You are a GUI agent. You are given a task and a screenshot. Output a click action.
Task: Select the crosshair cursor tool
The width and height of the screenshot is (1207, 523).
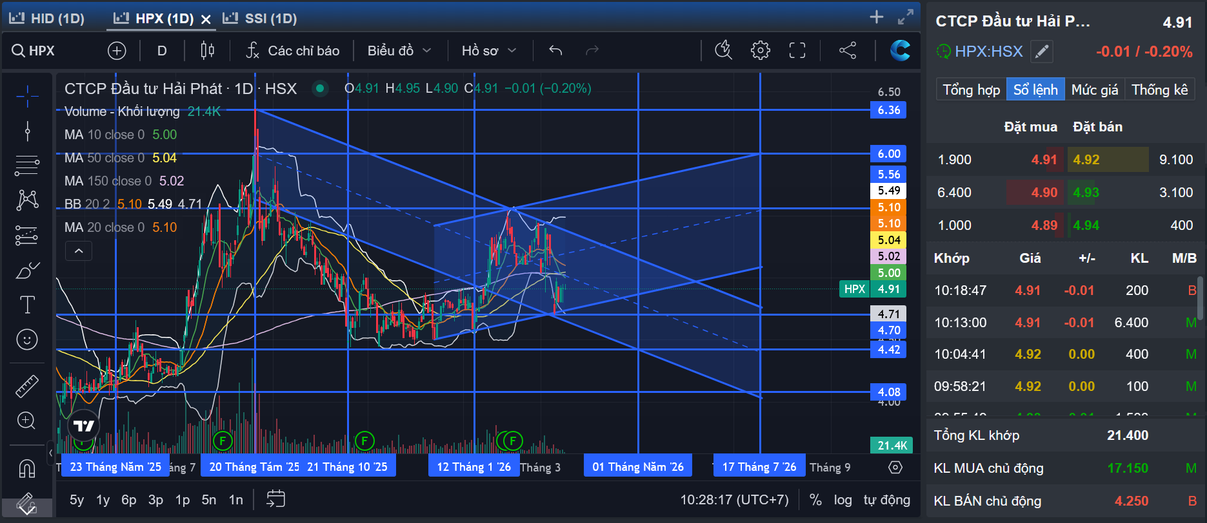point(27,97)
